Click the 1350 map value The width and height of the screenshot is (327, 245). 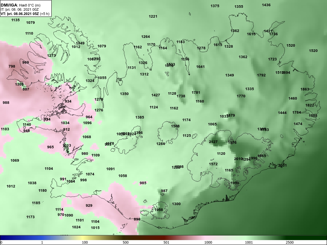(124, 94)
